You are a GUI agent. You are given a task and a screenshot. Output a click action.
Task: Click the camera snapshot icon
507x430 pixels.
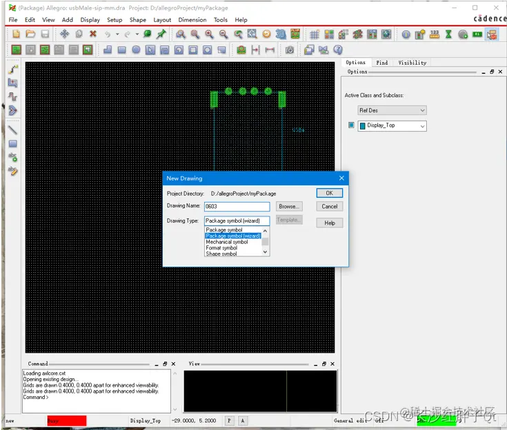tap(290, 50)
